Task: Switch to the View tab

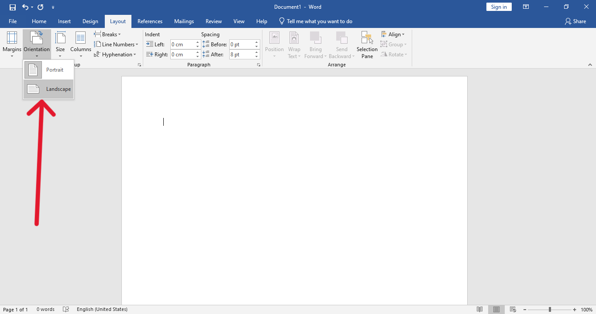Action: coord(239,21)
